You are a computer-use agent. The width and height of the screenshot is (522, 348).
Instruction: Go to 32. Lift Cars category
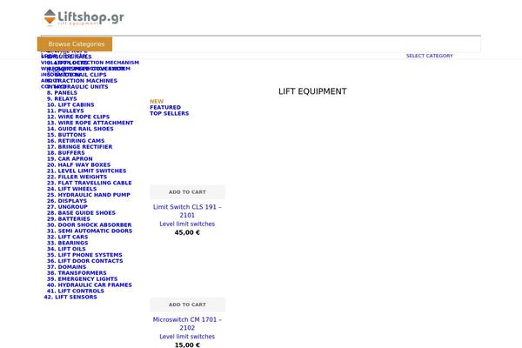click(68, 237)
